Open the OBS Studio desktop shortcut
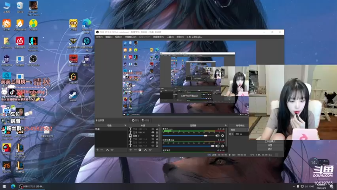Screen dimensions: 337x190 click(33, 60)
